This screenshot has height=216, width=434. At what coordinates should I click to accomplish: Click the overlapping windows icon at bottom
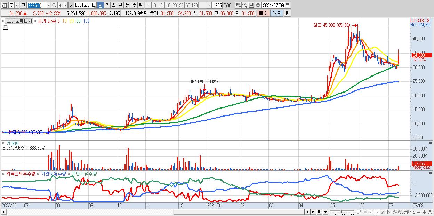tap(365, 212)
